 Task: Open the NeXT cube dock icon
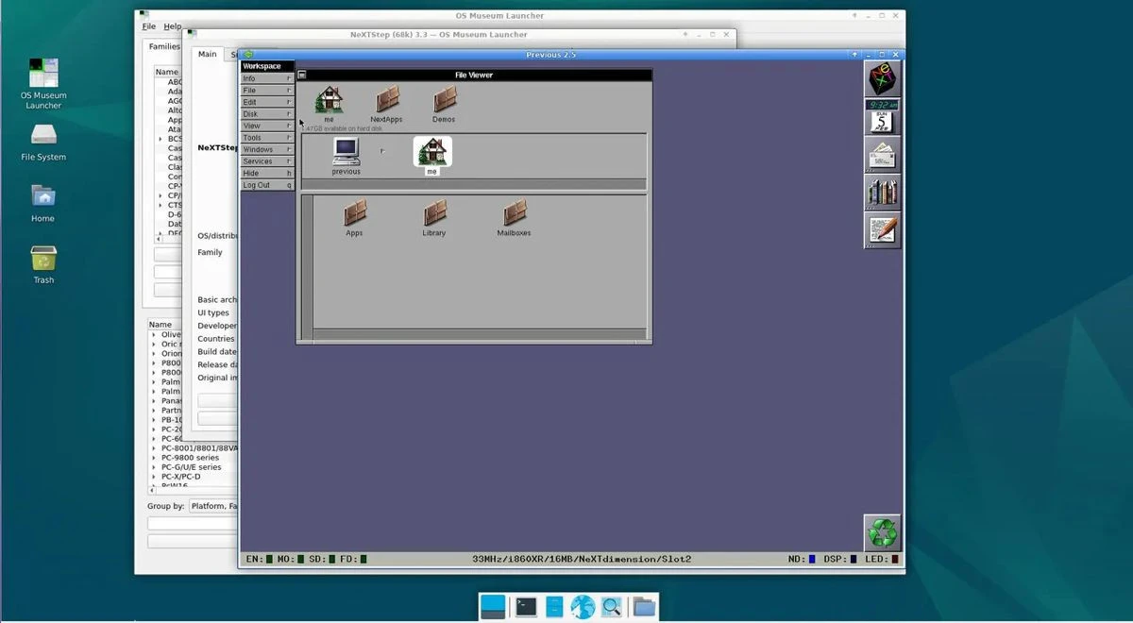click(x=883, y=78)
